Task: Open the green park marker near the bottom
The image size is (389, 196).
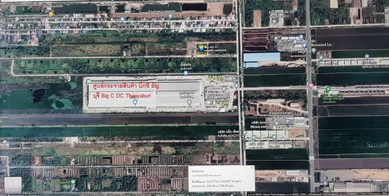Action: pyautogui.click(x=73, y=182)
